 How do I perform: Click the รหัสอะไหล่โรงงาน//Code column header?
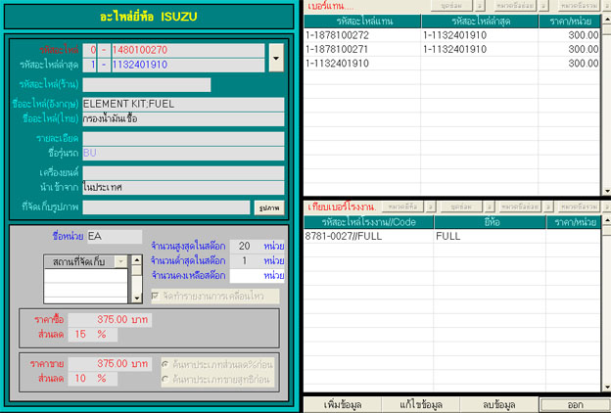click(368, 222)
